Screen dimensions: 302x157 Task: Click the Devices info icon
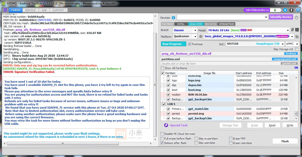173,18
